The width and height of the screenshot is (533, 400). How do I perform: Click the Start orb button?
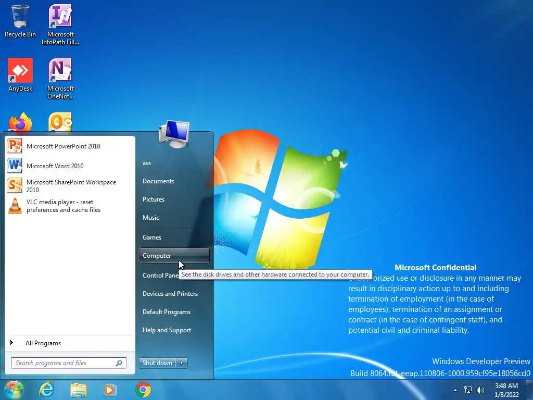click(x=14, y=390)
